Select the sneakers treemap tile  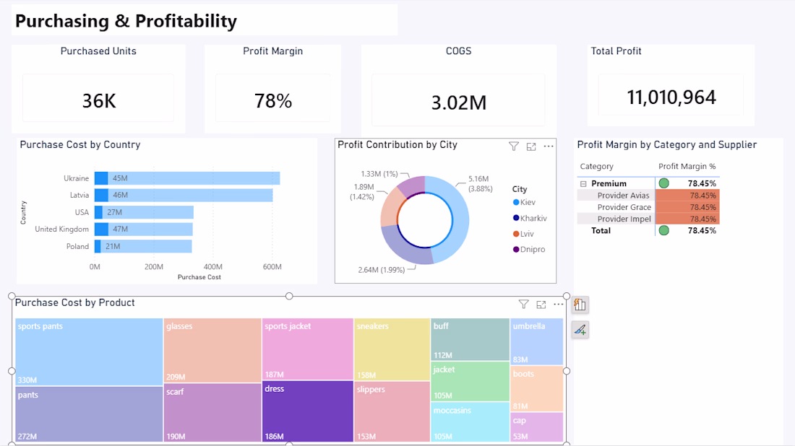(392, 349)
